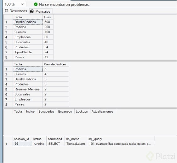Select the DetallePedidos cell in first grid
This screenshot has height=163, width=177.
pos(28,22)
